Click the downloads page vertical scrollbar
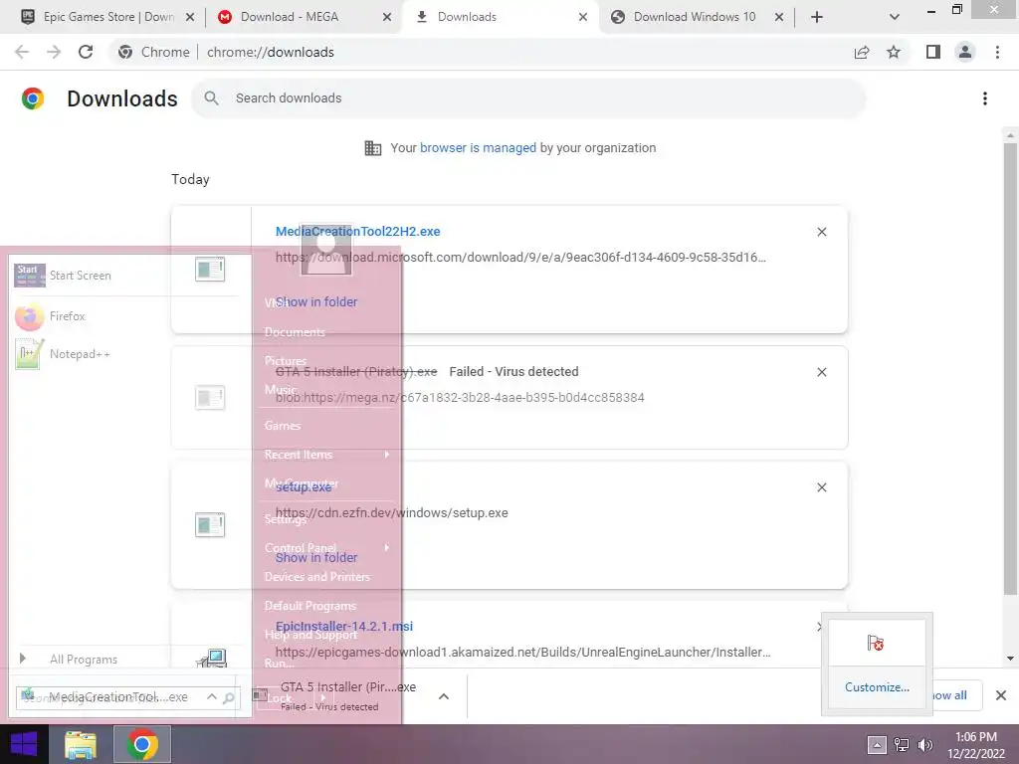 [1011, 368]
